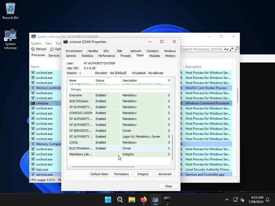275x206 pixels.
Task: Click the process list vertical scrollbar
Action: (238, 95)
